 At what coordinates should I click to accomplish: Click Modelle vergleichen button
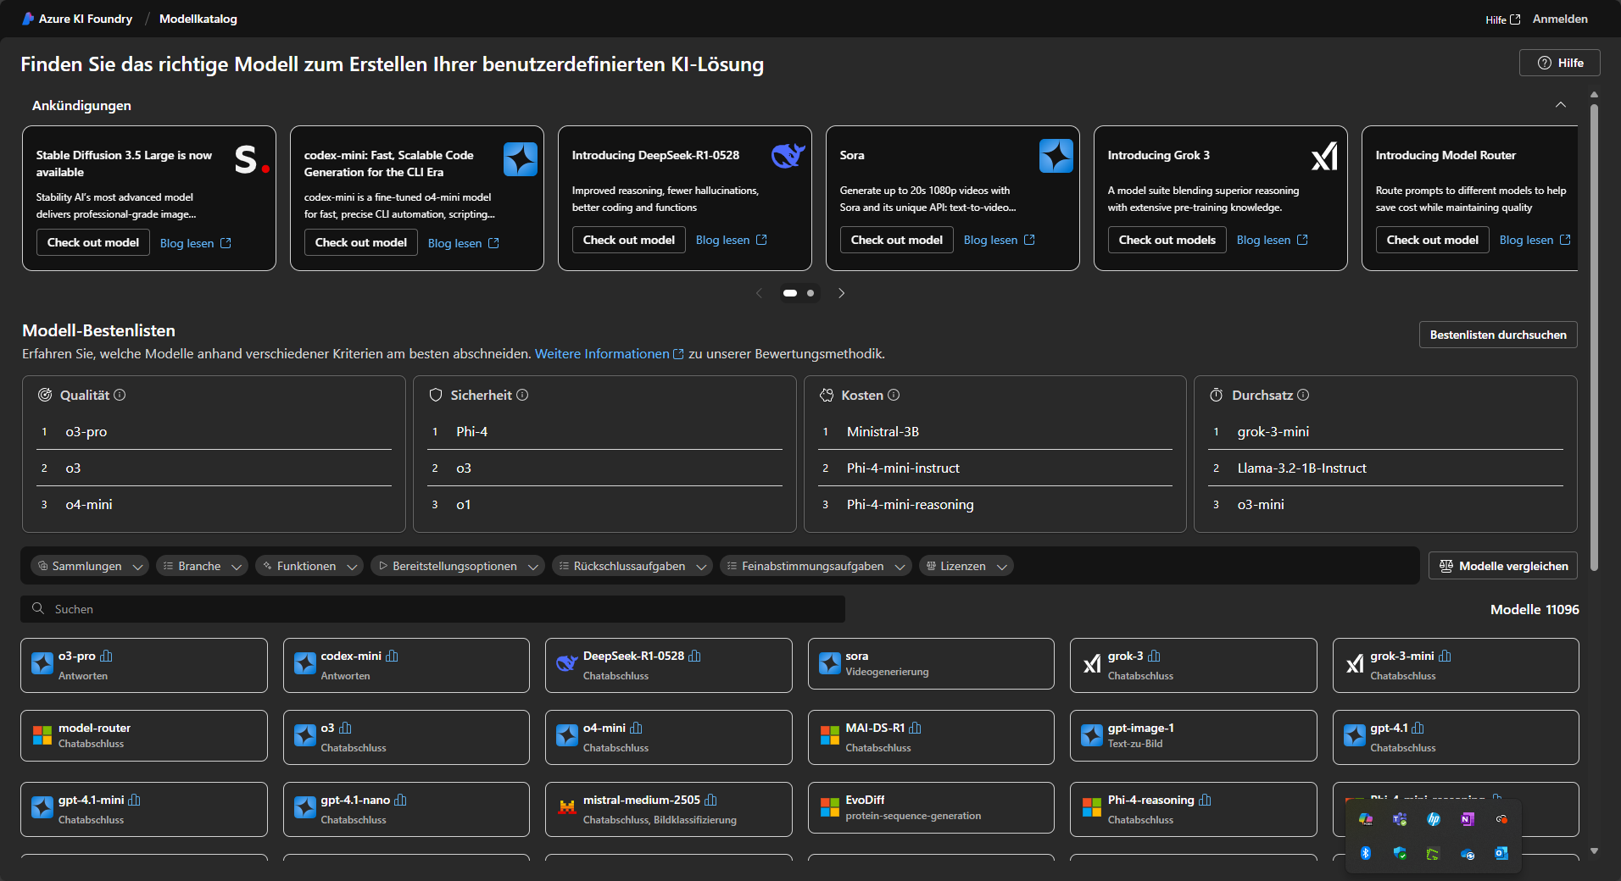click(1503, 566)
